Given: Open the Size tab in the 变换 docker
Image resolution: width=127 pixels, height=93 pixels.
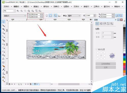Looking at the screenshot, I should (108, 24).
